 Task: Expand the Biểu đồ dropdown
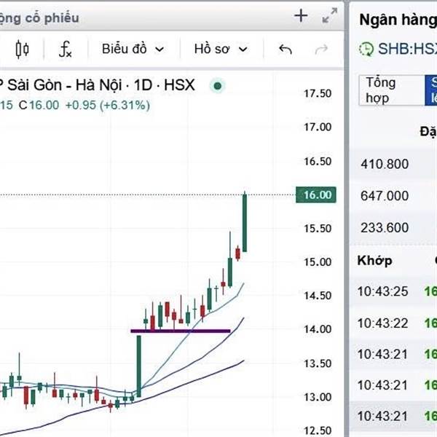(x=133, y=50)
